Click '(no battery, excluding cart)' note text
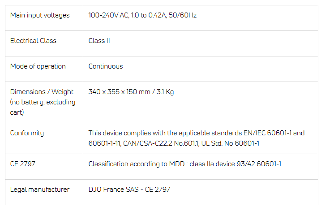This screenshot has height=207, width=321. pos(43,107)
